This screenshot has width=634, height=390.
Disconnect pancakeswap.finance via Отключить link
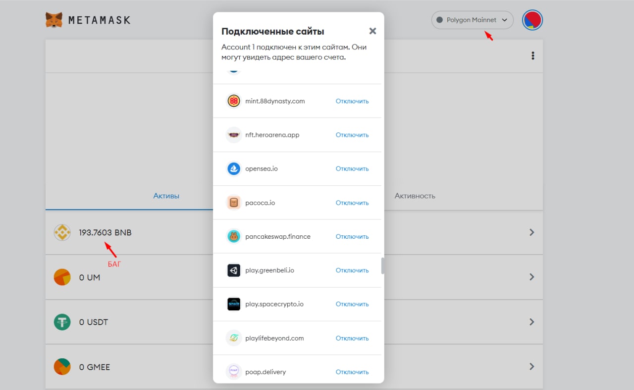[x=352, y=236]
